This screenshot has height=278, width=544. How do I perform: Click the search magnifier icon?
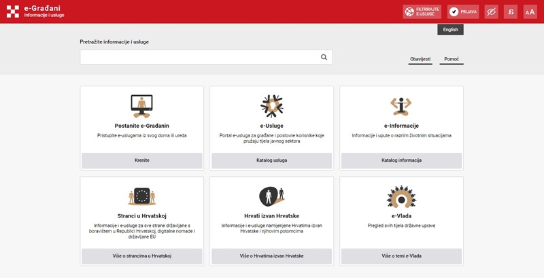pyautogui.click(x=324, y=58)
